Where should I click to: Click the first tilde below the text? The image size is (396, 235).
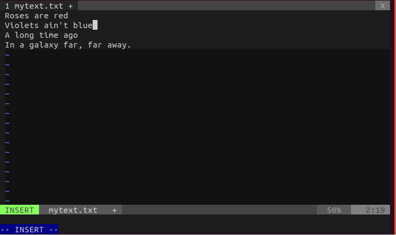[x=8, y=55]
